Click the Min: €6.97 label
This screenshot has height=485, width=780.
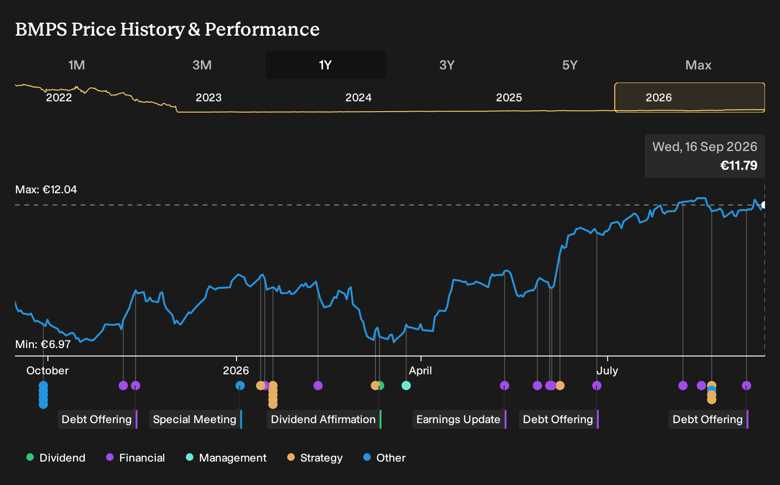[x=43, y=344]
